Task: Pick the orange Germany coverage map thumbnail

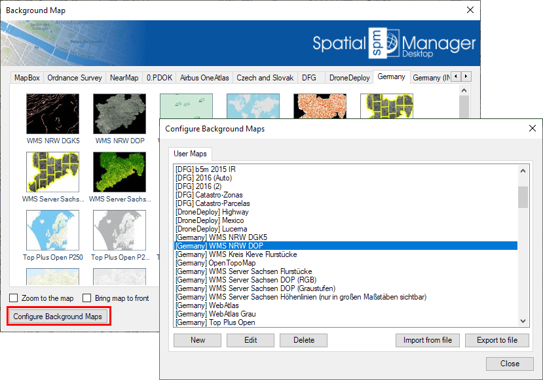Action: (x=320, y=105)
